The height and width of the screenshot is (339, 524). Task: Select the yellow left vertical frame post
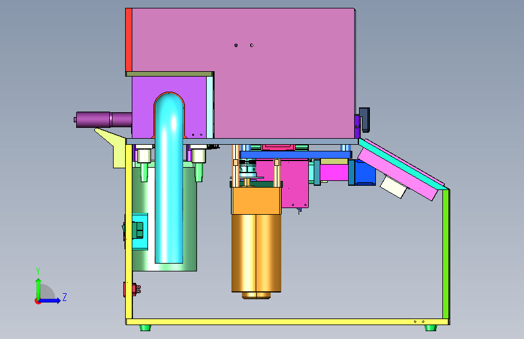[129, 232]
